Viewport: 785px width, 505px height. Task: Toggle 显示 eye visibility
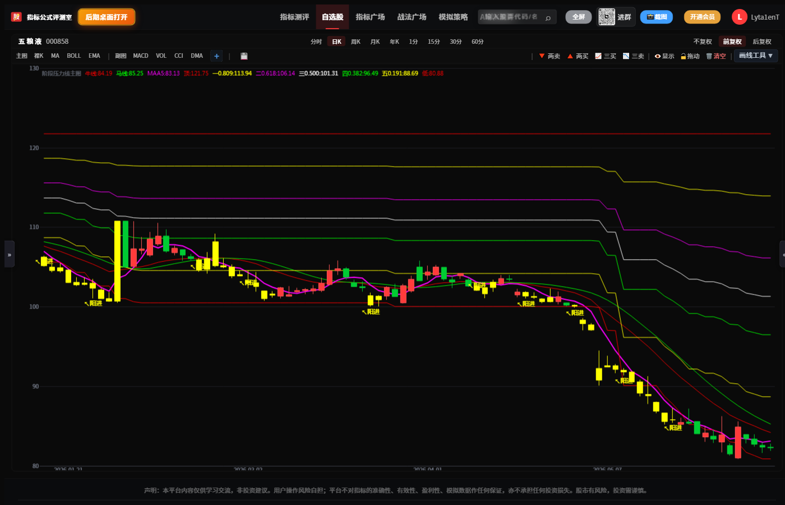tap(664, 56)
